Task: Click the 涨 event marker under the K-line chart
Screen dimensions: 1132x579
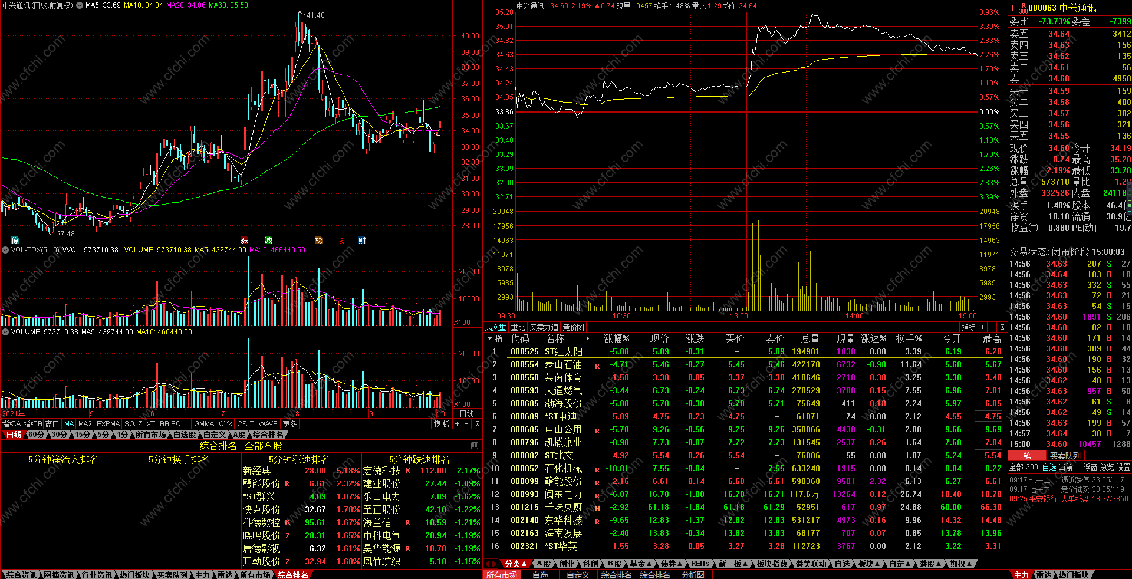Action: tap(244, 240)
